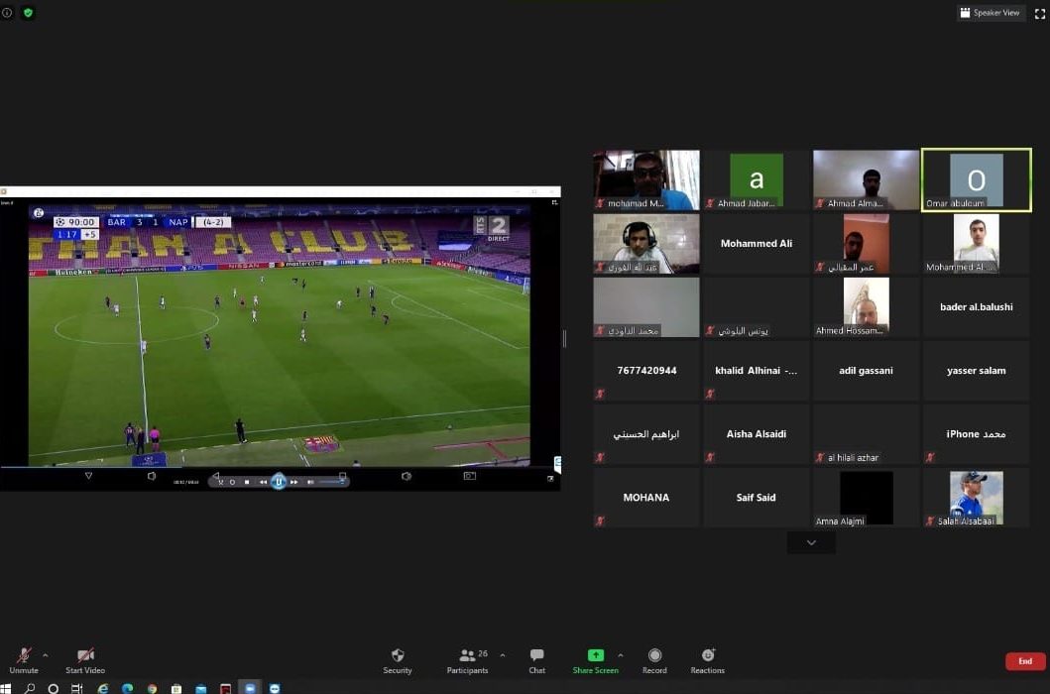Fast forward the video in media player
This screenshot has width=1050, height=694.
(x=293, y=482)
